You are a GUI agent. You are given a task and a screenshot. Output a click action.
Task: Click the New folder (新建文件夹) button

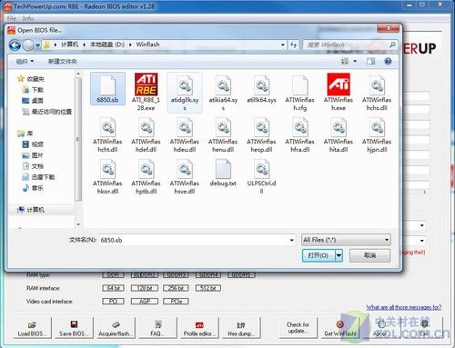click(63, 62)
